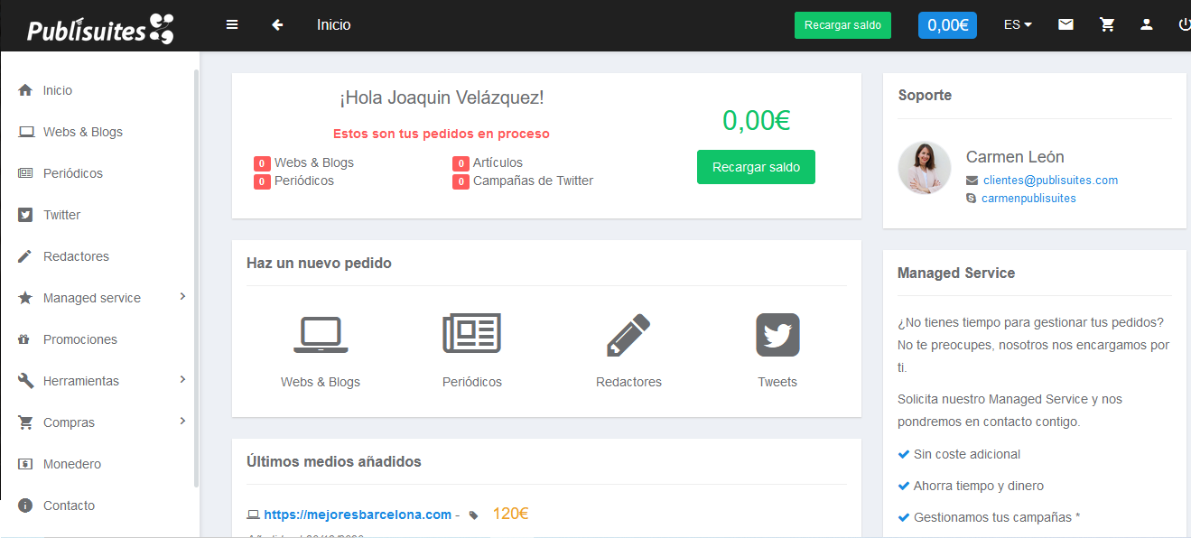Click Carmen León's avatar photo
Image resolution: width=1191 pixels, height=538 pixels.
point(924,167)
